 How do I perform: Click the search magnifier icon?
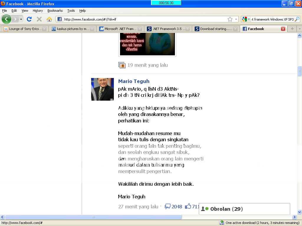[297, 19]
